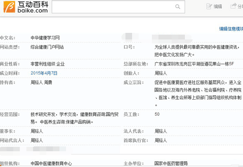
Task: Select the headquarters address 广东省深圳市龙岗区
Action: tap(173, 64)
